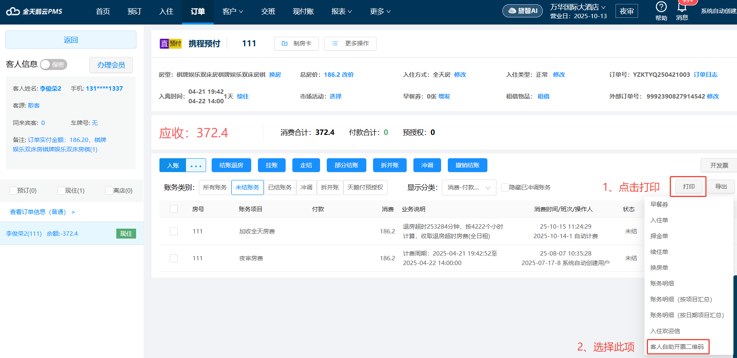Choose 押金单 in the print menu
This screenshot has width=737, height=358.
coord(659,236)
